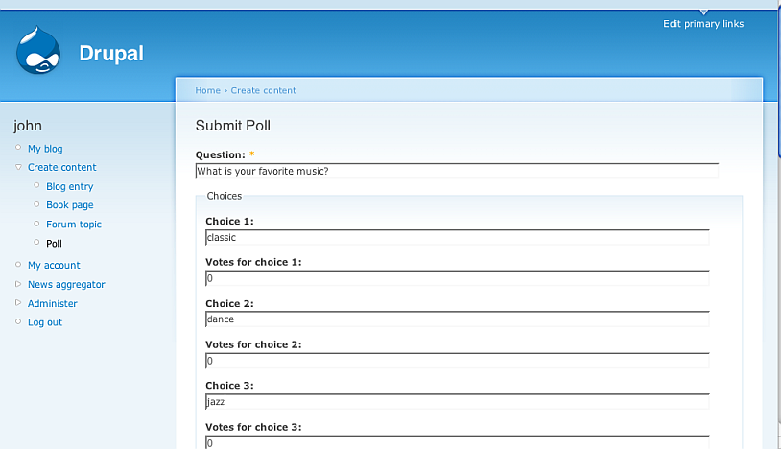This screenshot has width=781, height=449.
Task: Expand the Administer menu arrow
Action: (x=18, y=303)
